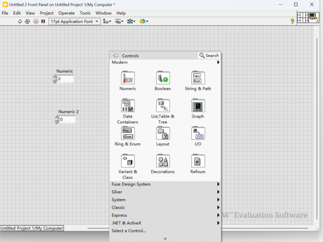323x242 pixels.
Task: Click the vertical scrollbar of front panel
Action: [317, 129]
